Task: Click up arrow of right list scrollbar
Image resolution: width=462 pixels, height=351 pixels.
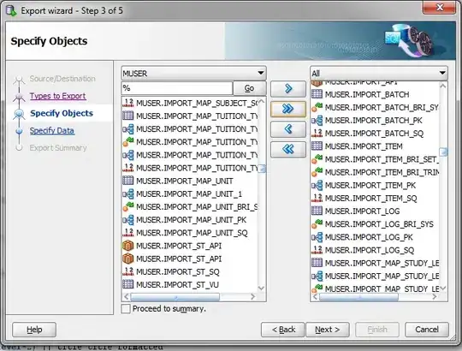Action: [x=442, y=86]
